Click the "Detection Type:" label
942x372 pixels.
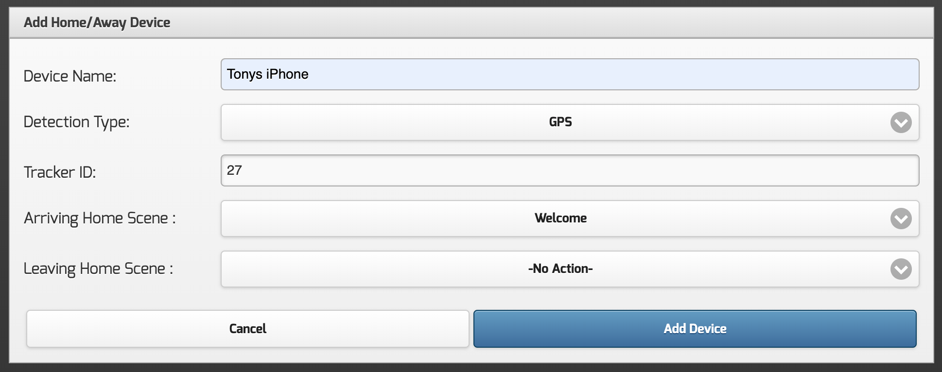[76, 122]
